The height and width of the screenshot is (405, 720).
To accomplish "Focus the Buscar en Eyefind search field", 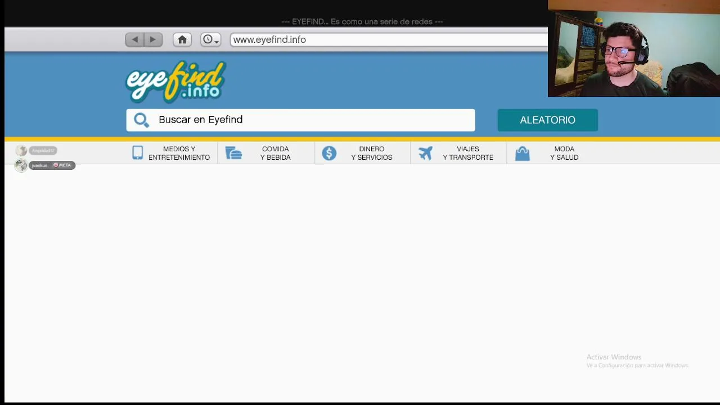I will (x=300, y=120).
